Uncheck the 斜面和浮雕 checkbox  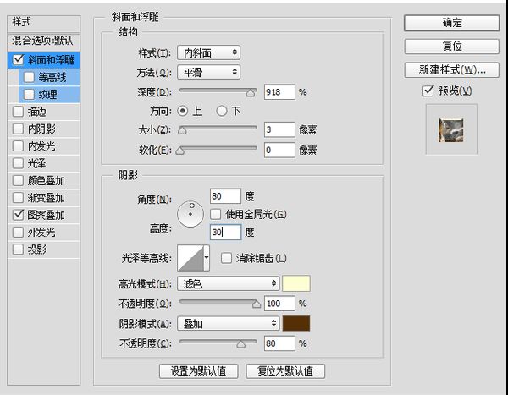point(19,59)
